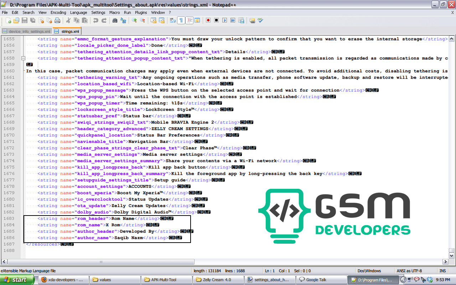
Task: Create a new document via toolbar icon
Action: (x=9, y=20)
